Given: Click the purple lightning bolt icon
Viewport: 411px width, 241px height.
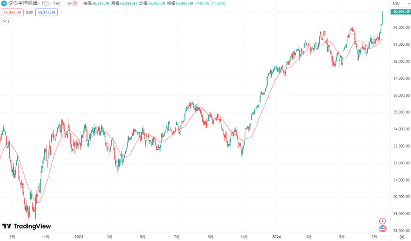Looking at the screenshot, I should pyautogui.click(x=382, y=221).
